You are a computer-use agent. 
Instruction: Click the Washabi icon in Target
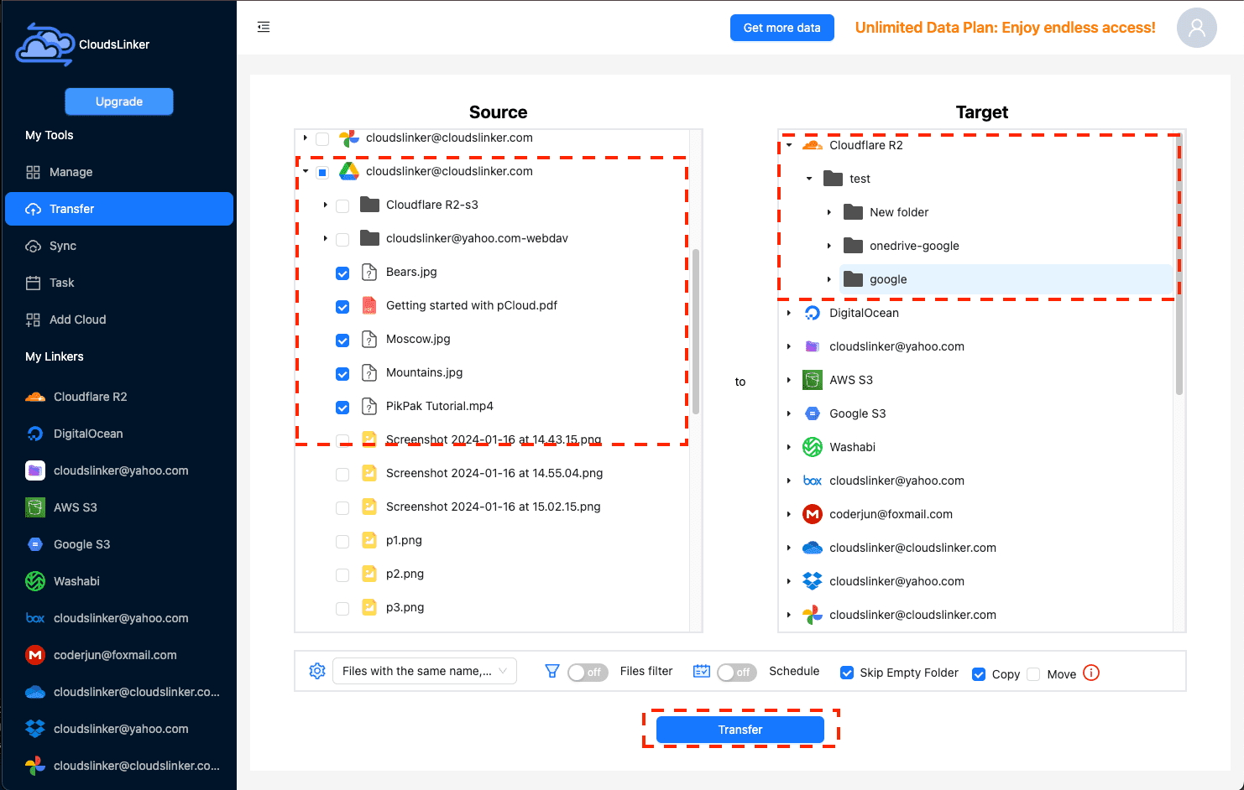pyautogui.click(x=812, y=447)
